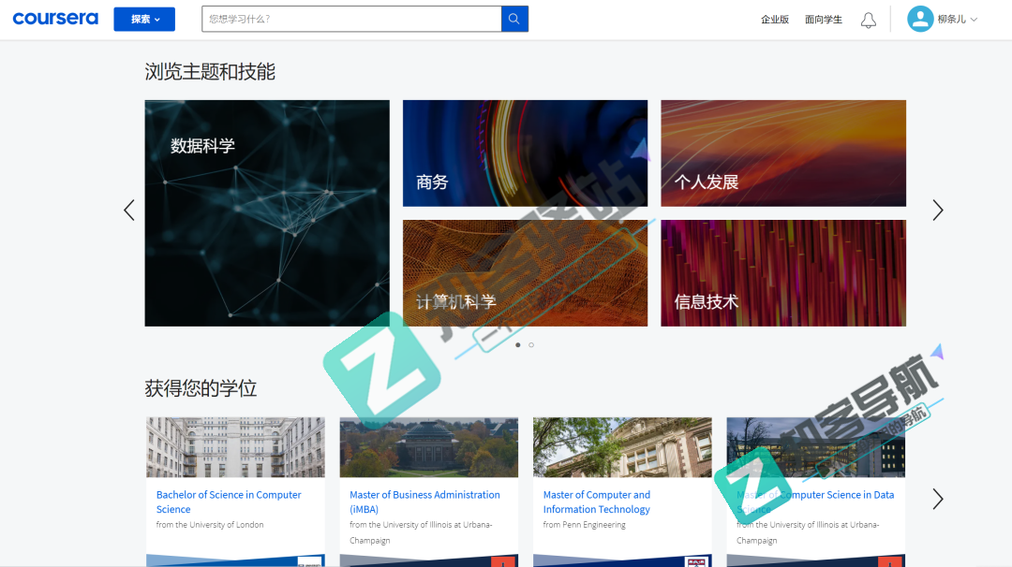Open the notification bell
This screenshot has width=1012, height=567.
868,19
